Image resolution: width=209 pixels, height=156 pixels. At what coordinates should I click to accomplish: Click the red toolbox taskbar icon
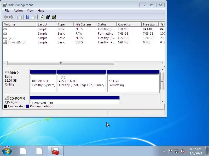[x=55, y=151]
